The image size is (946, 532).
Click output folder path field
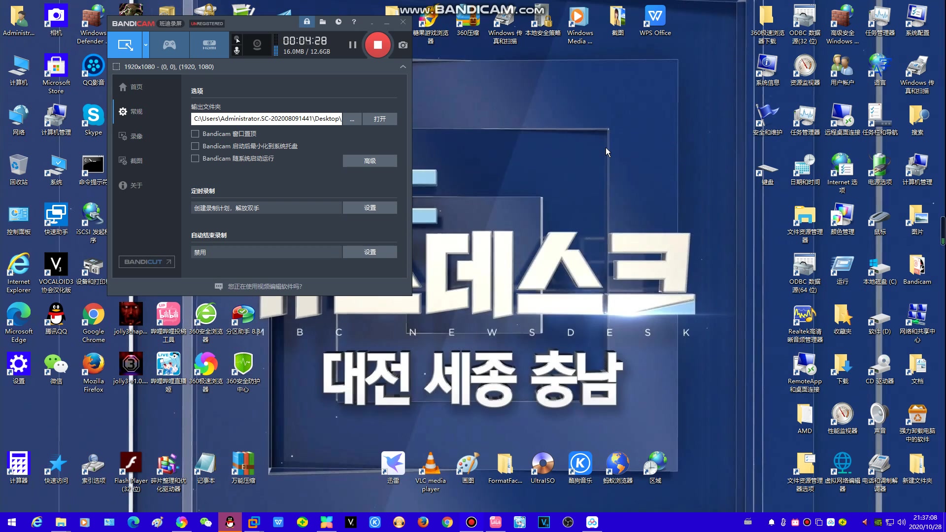tap(266, 119)
